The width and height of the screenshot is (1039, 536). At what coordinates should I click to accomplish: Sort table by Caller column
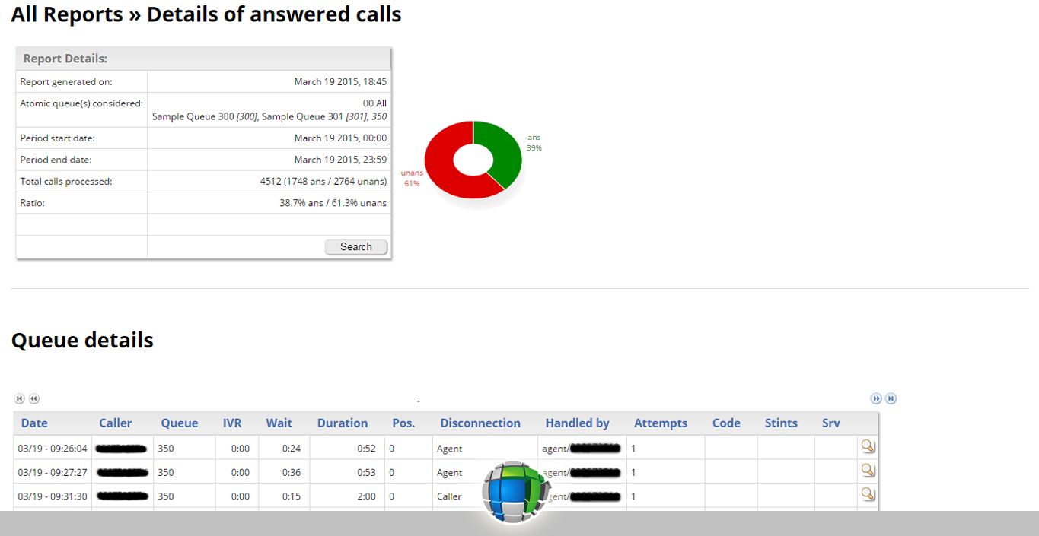tap(115, 423)
